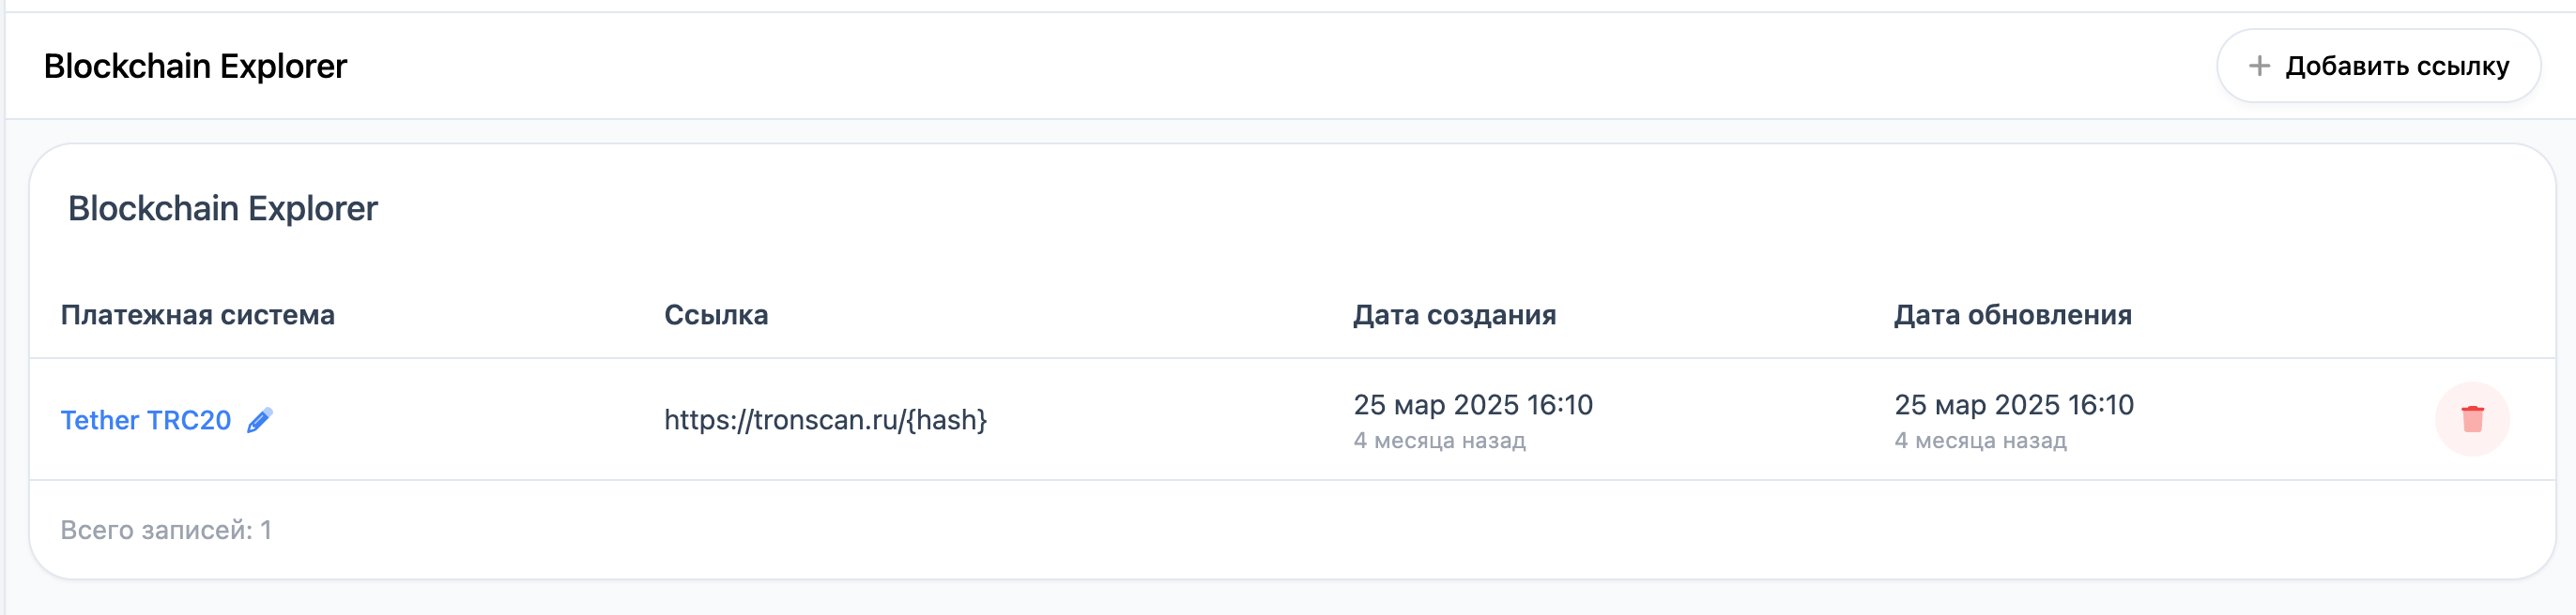Select the Дата обновления column header
Image resolution: width=2576 pixels, height=615 pixels.
pyautogui.click(x=2012, y=316)
